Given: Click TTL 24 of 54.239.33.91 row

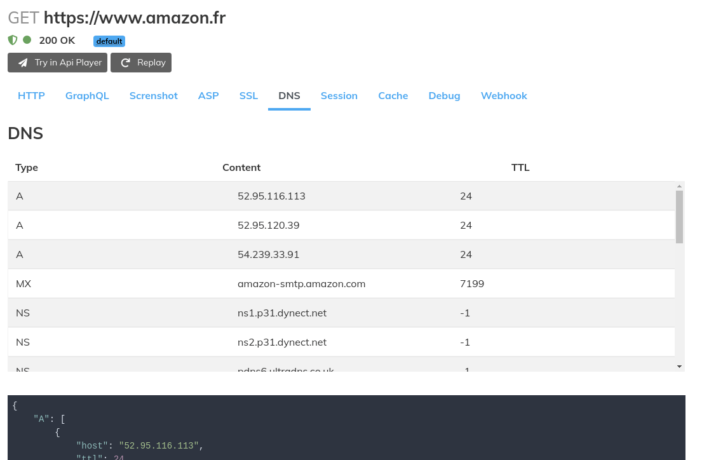Looking at the screenshot, I should pyautogui.click(x=466, y=254).
